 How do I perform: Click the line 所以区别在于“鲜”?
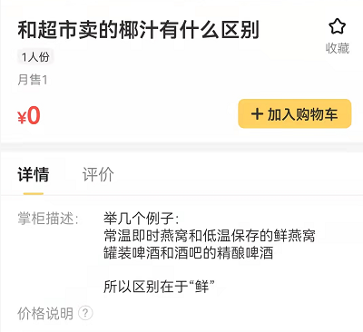[x=159, y=287]
